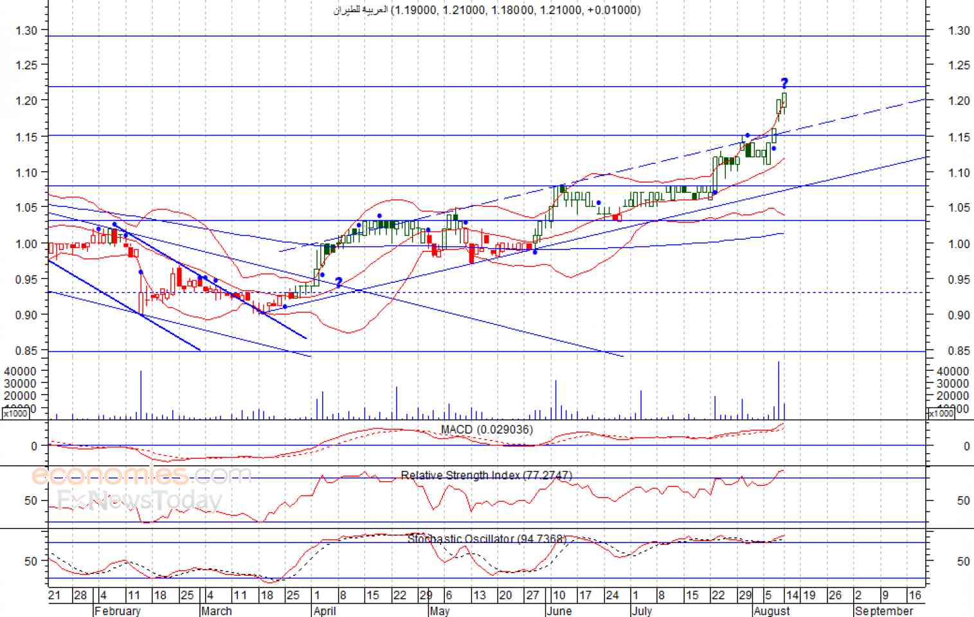974x617 pixels.
Task: Click the date label 21 on the time axis
Action: point(55,595)
